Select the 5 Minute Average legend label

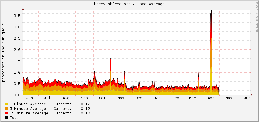coord(28,108)
